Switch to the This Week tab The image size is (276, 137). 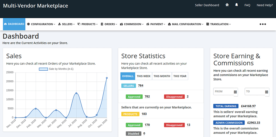click(x=144, y=76)
